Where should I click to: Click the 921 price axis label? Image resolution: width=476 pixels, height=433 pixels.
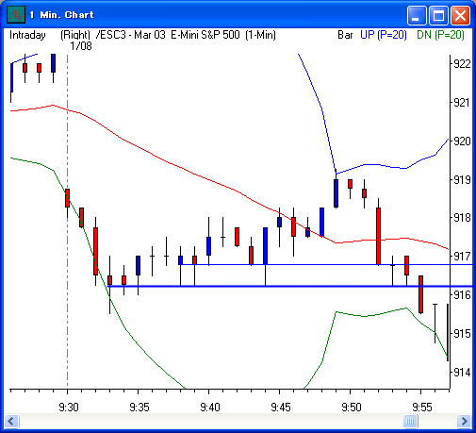462,103
